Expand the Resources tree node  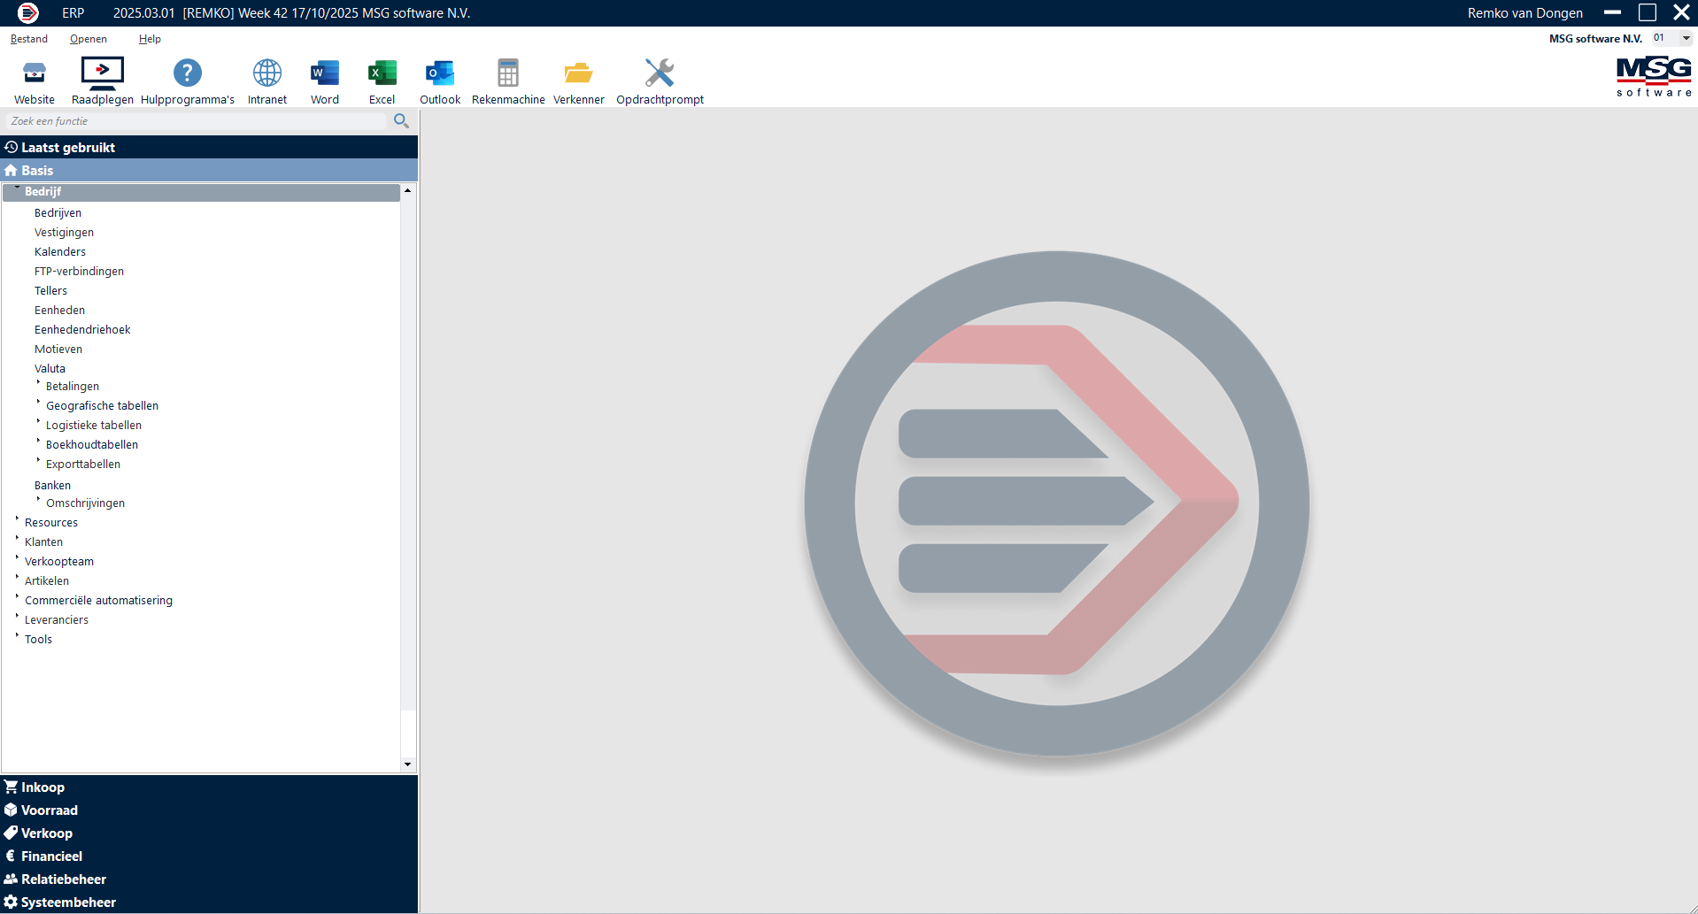(18, 520)
